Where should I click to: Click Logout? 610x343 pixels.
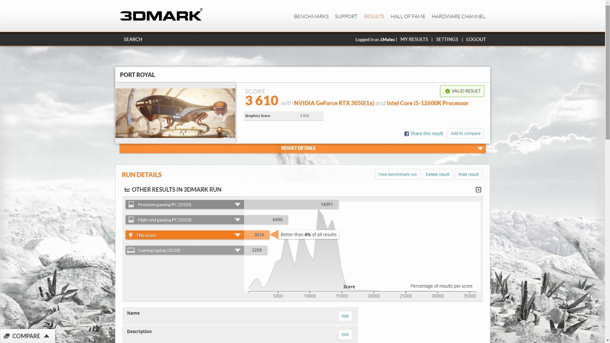tap(476, 39)
